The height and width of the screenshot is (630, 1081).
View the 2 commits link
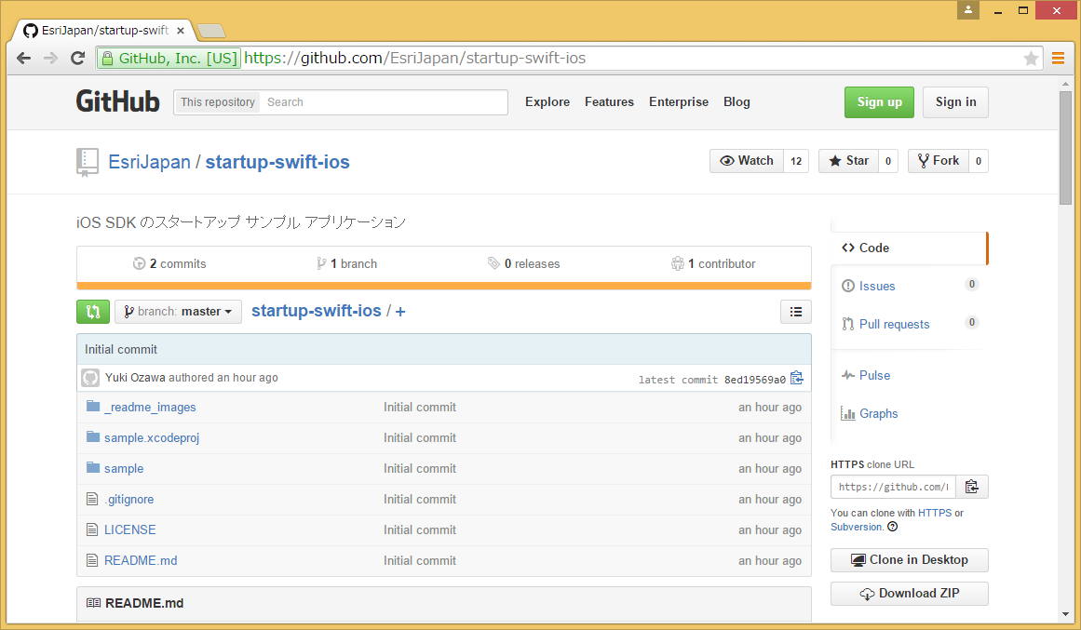[x=169, y=264]
